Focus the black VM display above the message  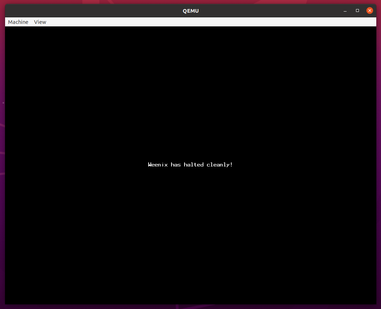point(190,90)
